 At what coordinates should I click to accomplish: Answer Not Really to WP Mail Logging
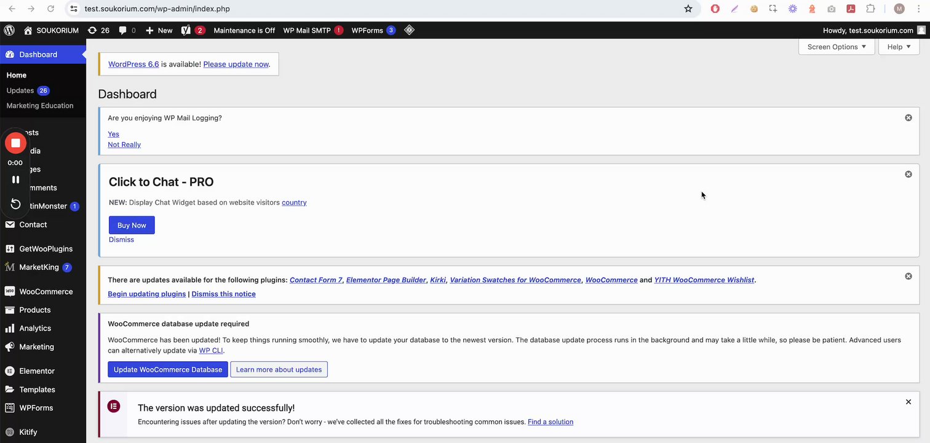pos(124,145)
